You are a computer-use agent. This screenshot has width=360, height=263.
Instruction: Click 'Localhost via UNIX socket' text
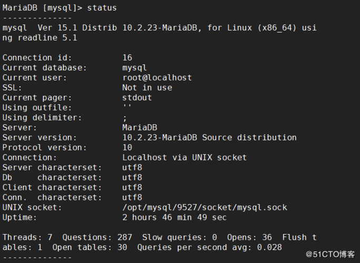pos(184,157)
